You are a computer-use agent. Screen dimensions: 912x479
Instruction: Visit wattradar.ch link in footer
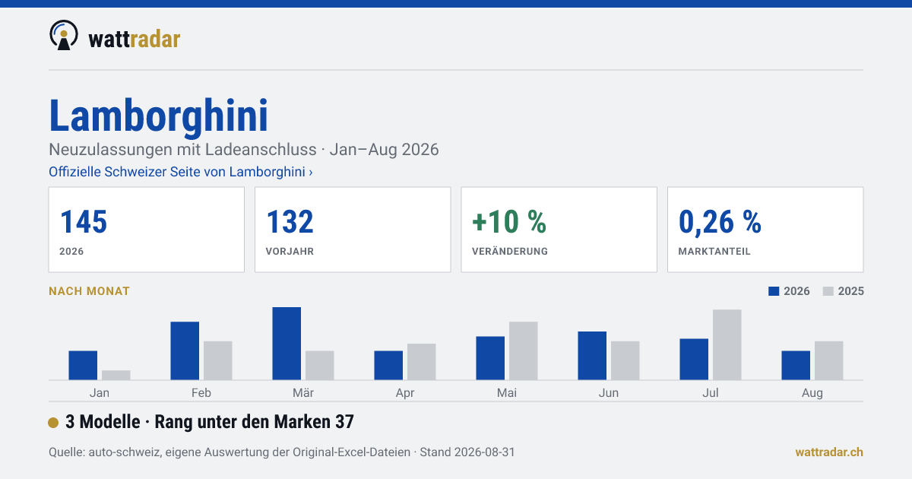click(829, 452)
